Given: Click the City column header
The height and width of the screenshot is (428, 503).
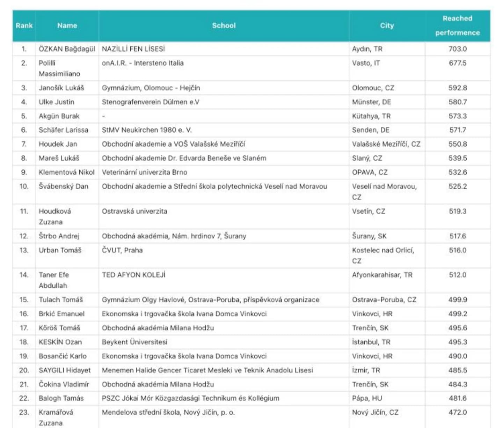Looking at the screenshot, I should click(387, 25).
